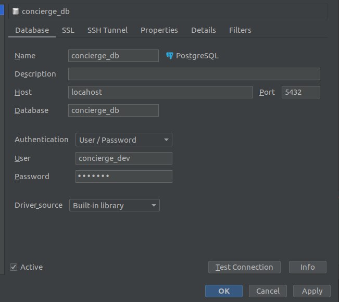Image resolution: width=339 pixels, height=302 pixels.
Task: Switch to the SSL tab
Action: coord(68,30)
